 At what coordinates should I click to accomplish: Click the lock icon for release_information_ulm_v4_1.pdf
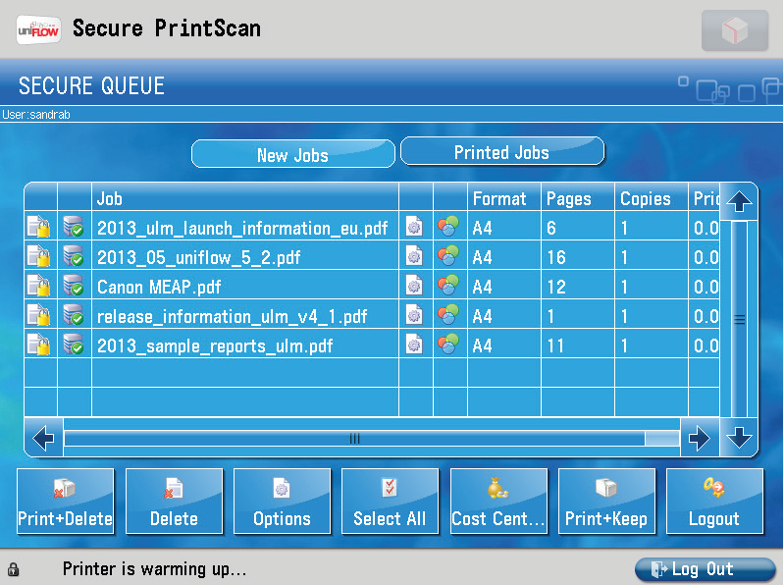(x=39, y=315)
